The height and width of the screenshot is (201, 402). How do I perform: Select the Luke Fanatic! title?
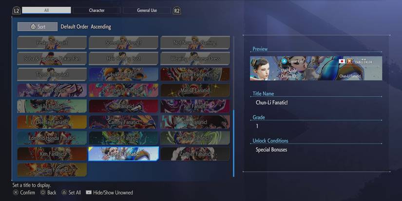(124, 74)
